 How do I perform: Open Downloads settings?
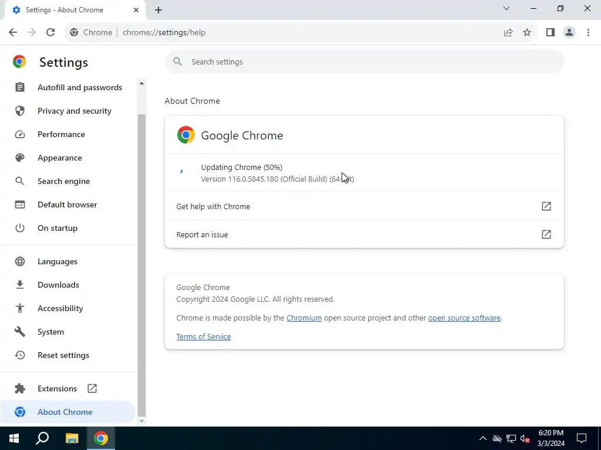[68, 285]
